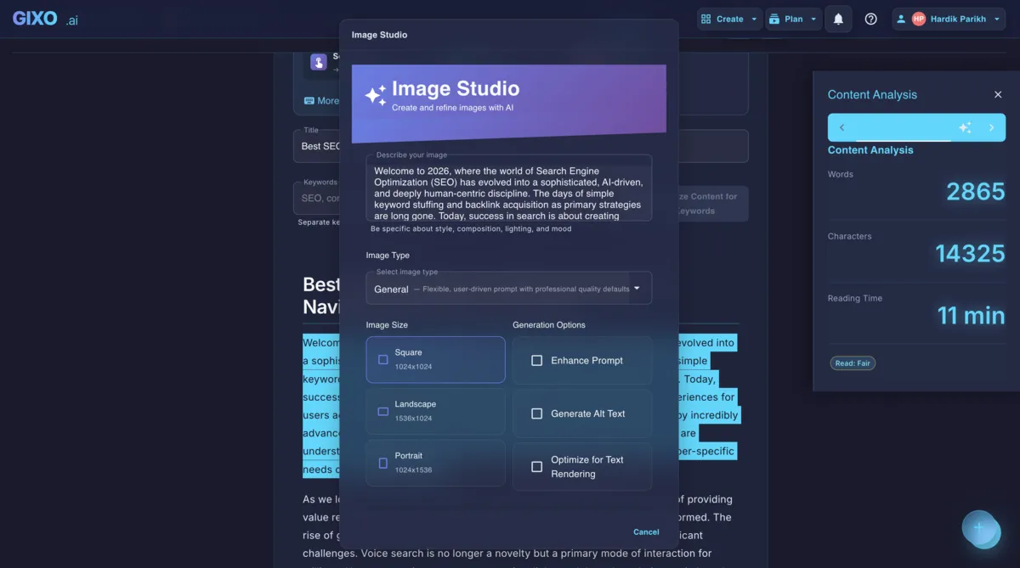Open the Plan dropdown arrow
Screen dimensions: 1020x568
point(815,18)
